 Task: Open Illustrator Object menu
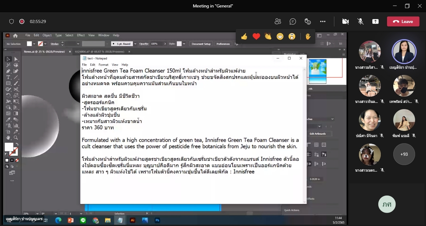coord(47,35)
